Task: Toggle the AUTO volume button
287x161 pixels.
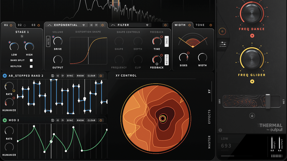Action: point(48,41)
